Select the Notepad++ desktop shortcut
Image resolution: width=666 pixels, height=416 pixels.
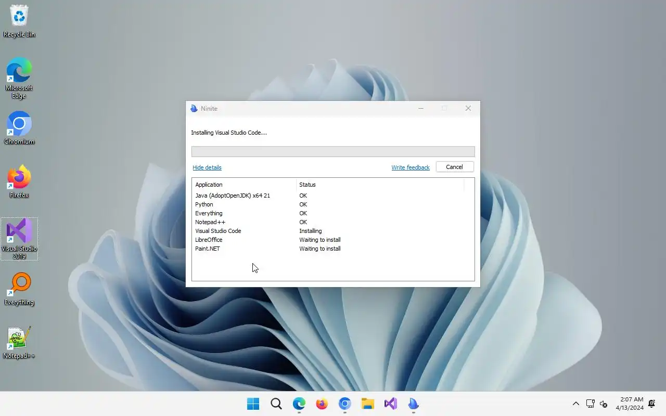[x=19, y=343]
